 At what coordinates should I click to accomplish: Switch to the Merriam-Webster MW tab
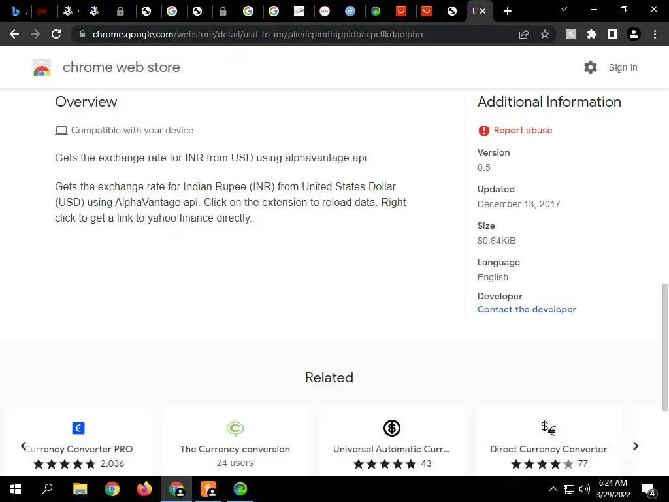point(325,11)
